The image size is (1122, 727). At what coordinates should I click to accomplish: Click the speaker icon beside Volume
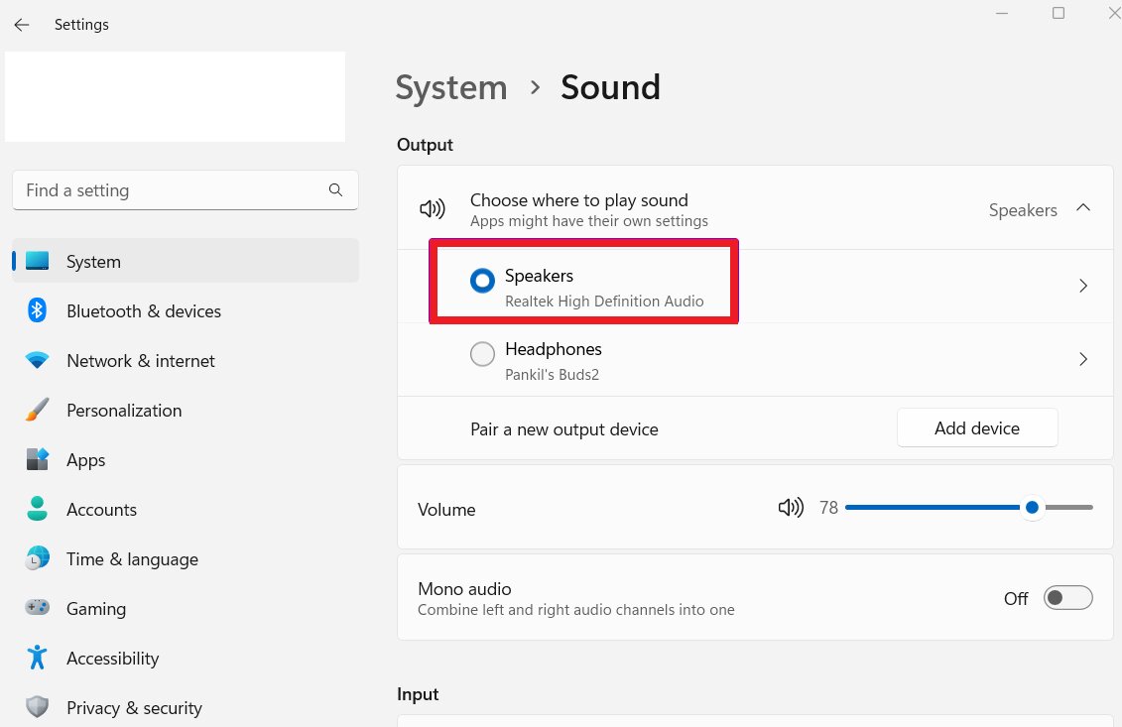791,507
